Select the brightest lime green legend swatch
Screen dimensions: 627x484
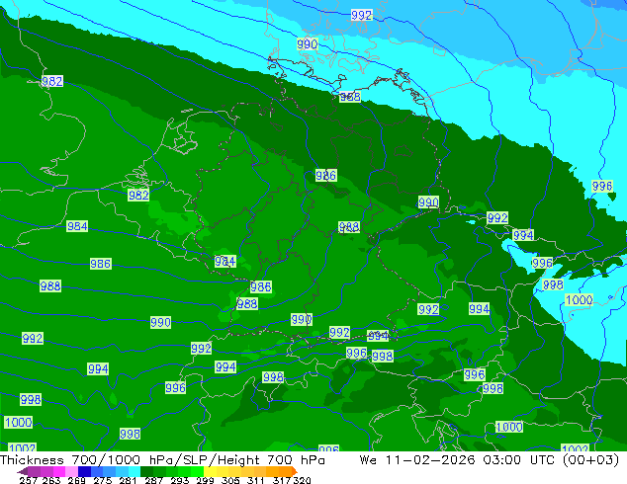coord(197,471)
